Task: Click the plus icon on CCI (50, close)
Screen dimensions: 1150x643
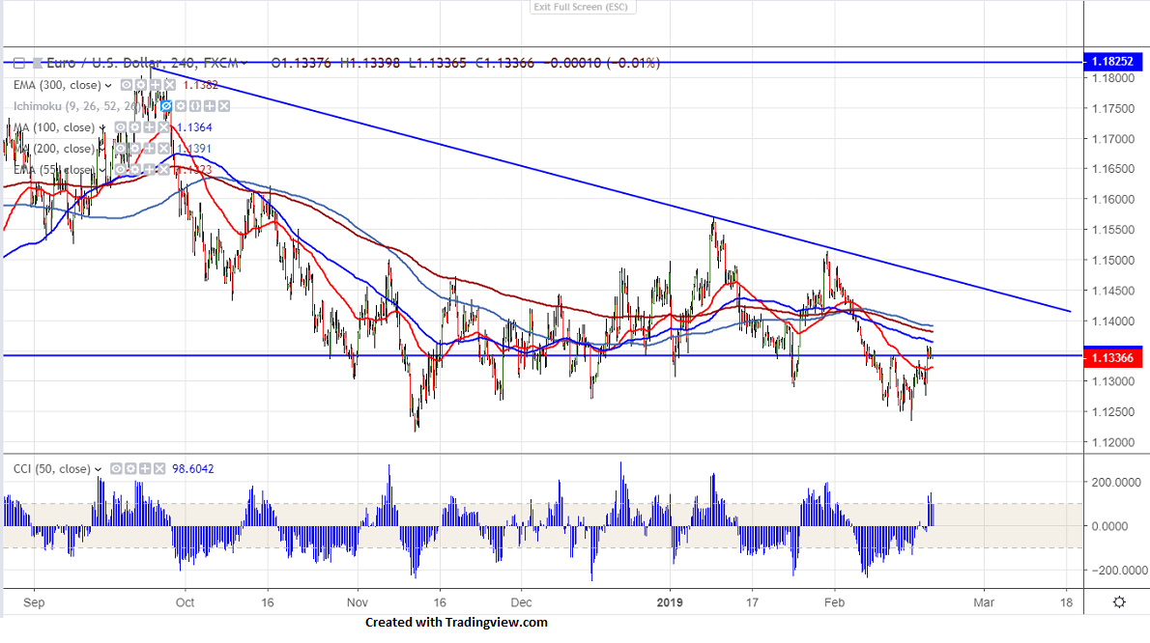Action: click(x=145, y=468)
